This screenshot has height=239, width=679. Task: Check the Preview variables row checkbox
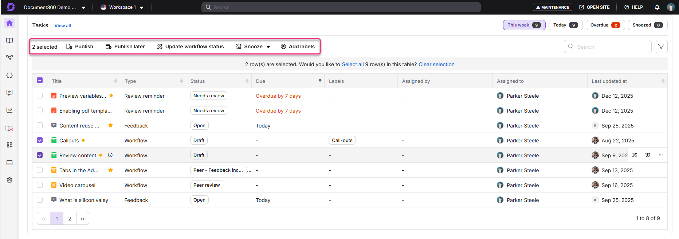tap(40, 96)
